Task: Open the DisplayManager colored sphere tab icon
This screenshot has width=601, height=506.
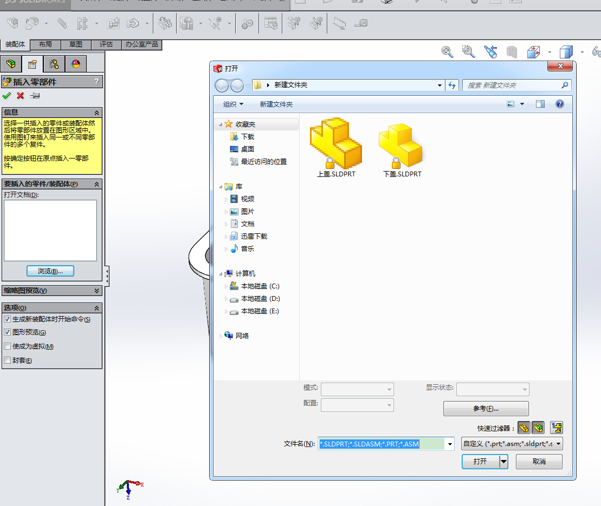Action: (75, 63)
